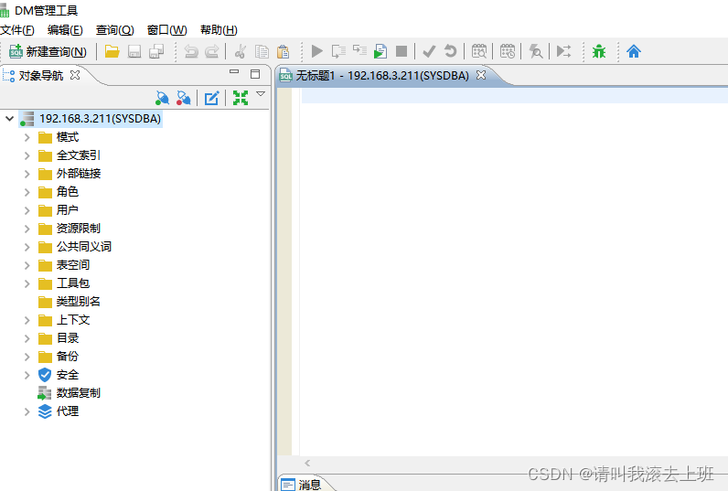Close the 无标题1 query tab
Viewport: 728px width, 491px height.
pyautogui.click(x=481, y=75)
